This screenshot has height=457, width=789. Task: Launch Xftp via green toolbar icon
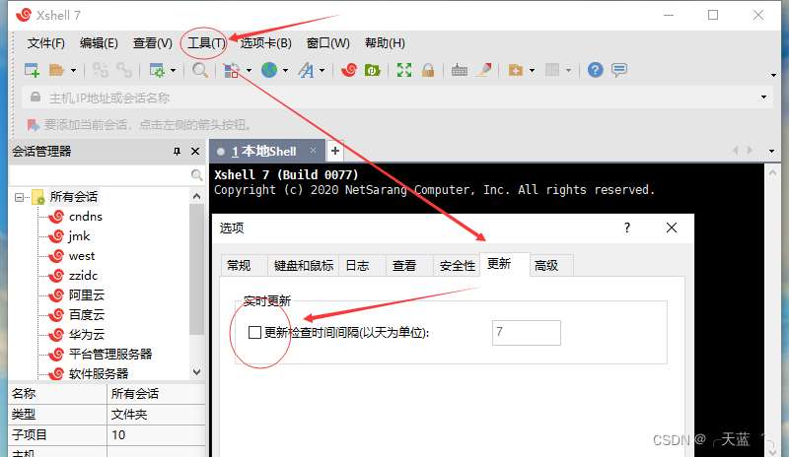pyautogui.click(x=373, y=70)
